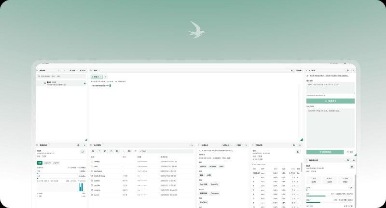Refresh the server status panel

[x=352, y=167]
